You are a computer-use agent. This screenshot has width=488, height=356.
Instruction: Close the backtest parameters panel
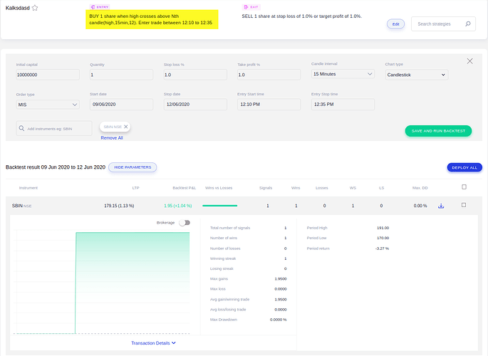tap(469, 61)
